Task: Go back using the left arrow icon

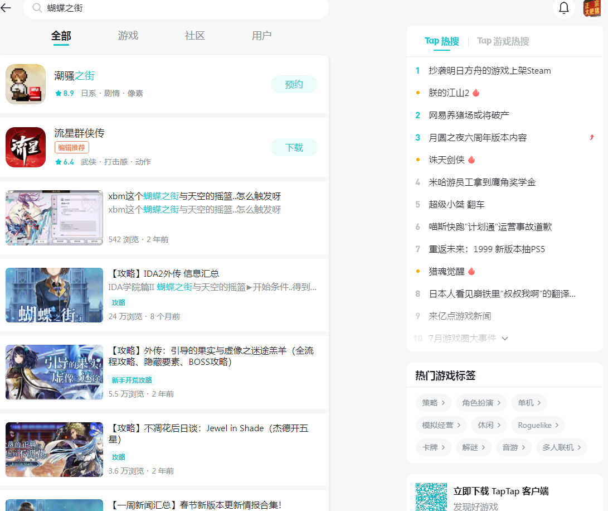Action: [6, 7]
